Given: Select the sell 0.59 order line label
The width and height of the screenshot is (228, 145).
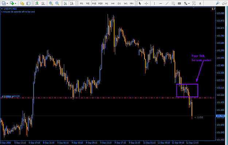Looking at the screenshot, I should pyautogui.click(x=11, y=96).
